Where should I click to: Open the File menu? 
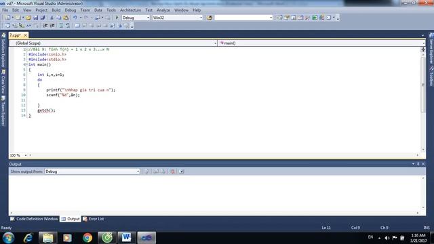[5, 10]
